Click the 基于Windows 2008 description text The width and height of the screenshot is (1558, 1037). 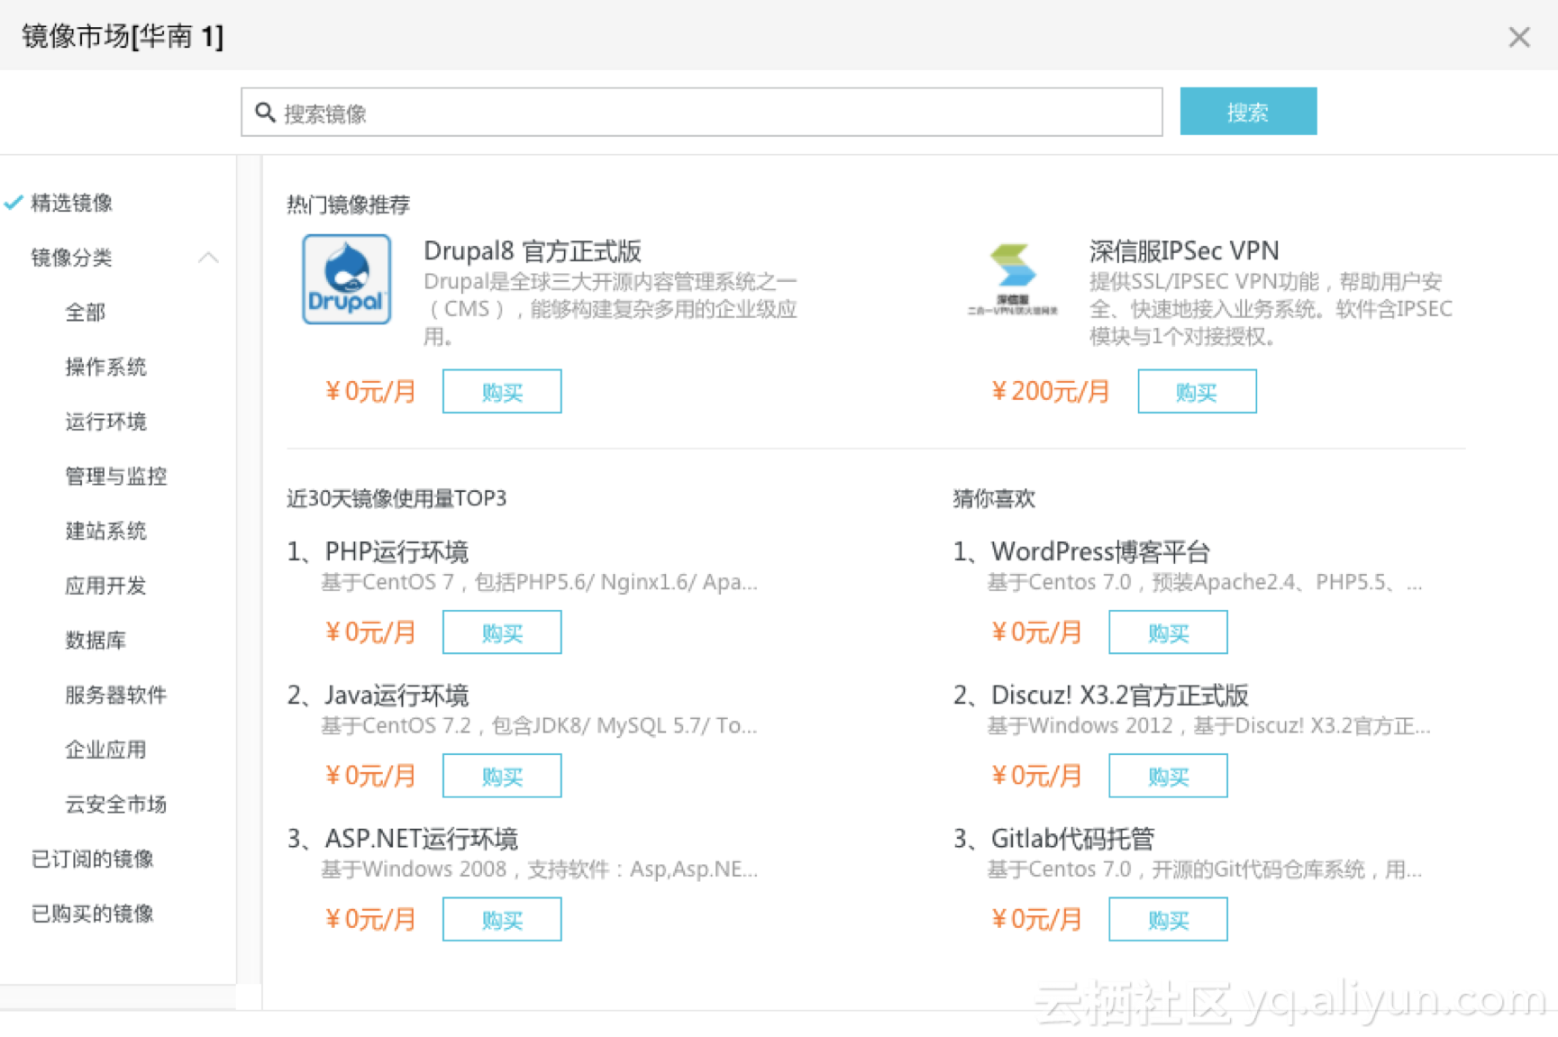(539, 869)
